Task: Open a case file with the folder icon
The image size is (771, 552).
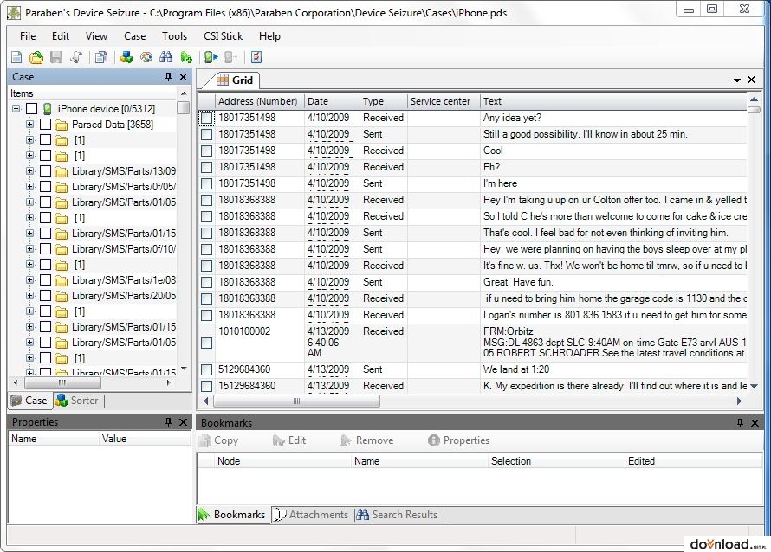Action: pos(36,57)
